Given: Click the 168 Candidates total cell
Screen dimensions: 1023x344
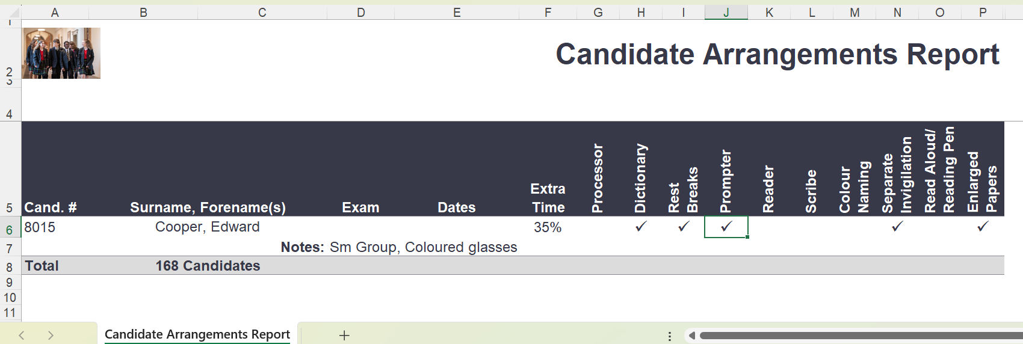Looking at the screenshot, I should coord(208,266).
